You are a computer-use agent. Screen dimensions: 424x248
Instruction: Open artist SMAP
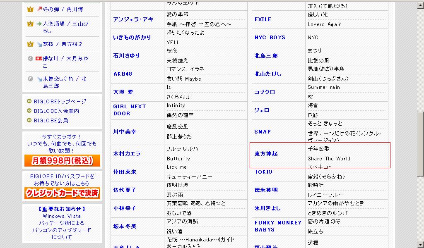[263, 132]
